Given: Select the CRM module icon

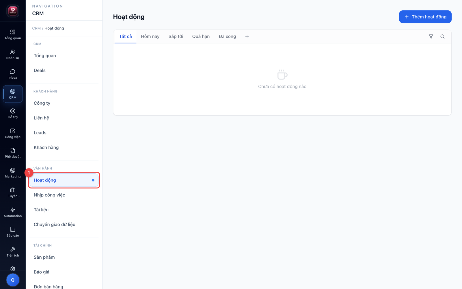Looking at the screenshot, I should click(13, 94).
